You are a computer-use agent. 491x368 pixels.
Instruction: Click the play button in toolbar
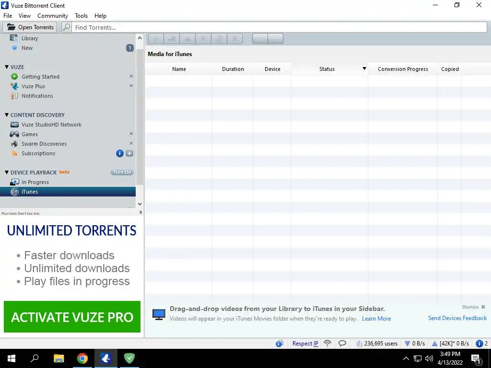(156, 39)
